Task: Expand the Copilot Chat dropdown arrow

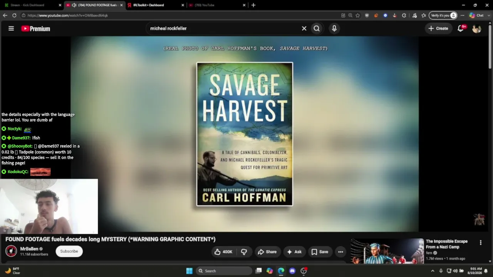Action: [488, 15]
